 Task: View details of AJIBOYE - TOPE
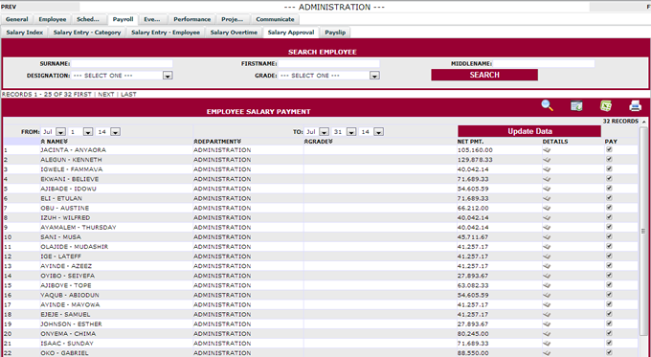pos(547,285)
